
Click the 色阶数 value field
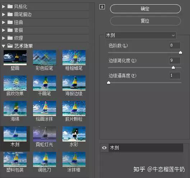point(175,45)
